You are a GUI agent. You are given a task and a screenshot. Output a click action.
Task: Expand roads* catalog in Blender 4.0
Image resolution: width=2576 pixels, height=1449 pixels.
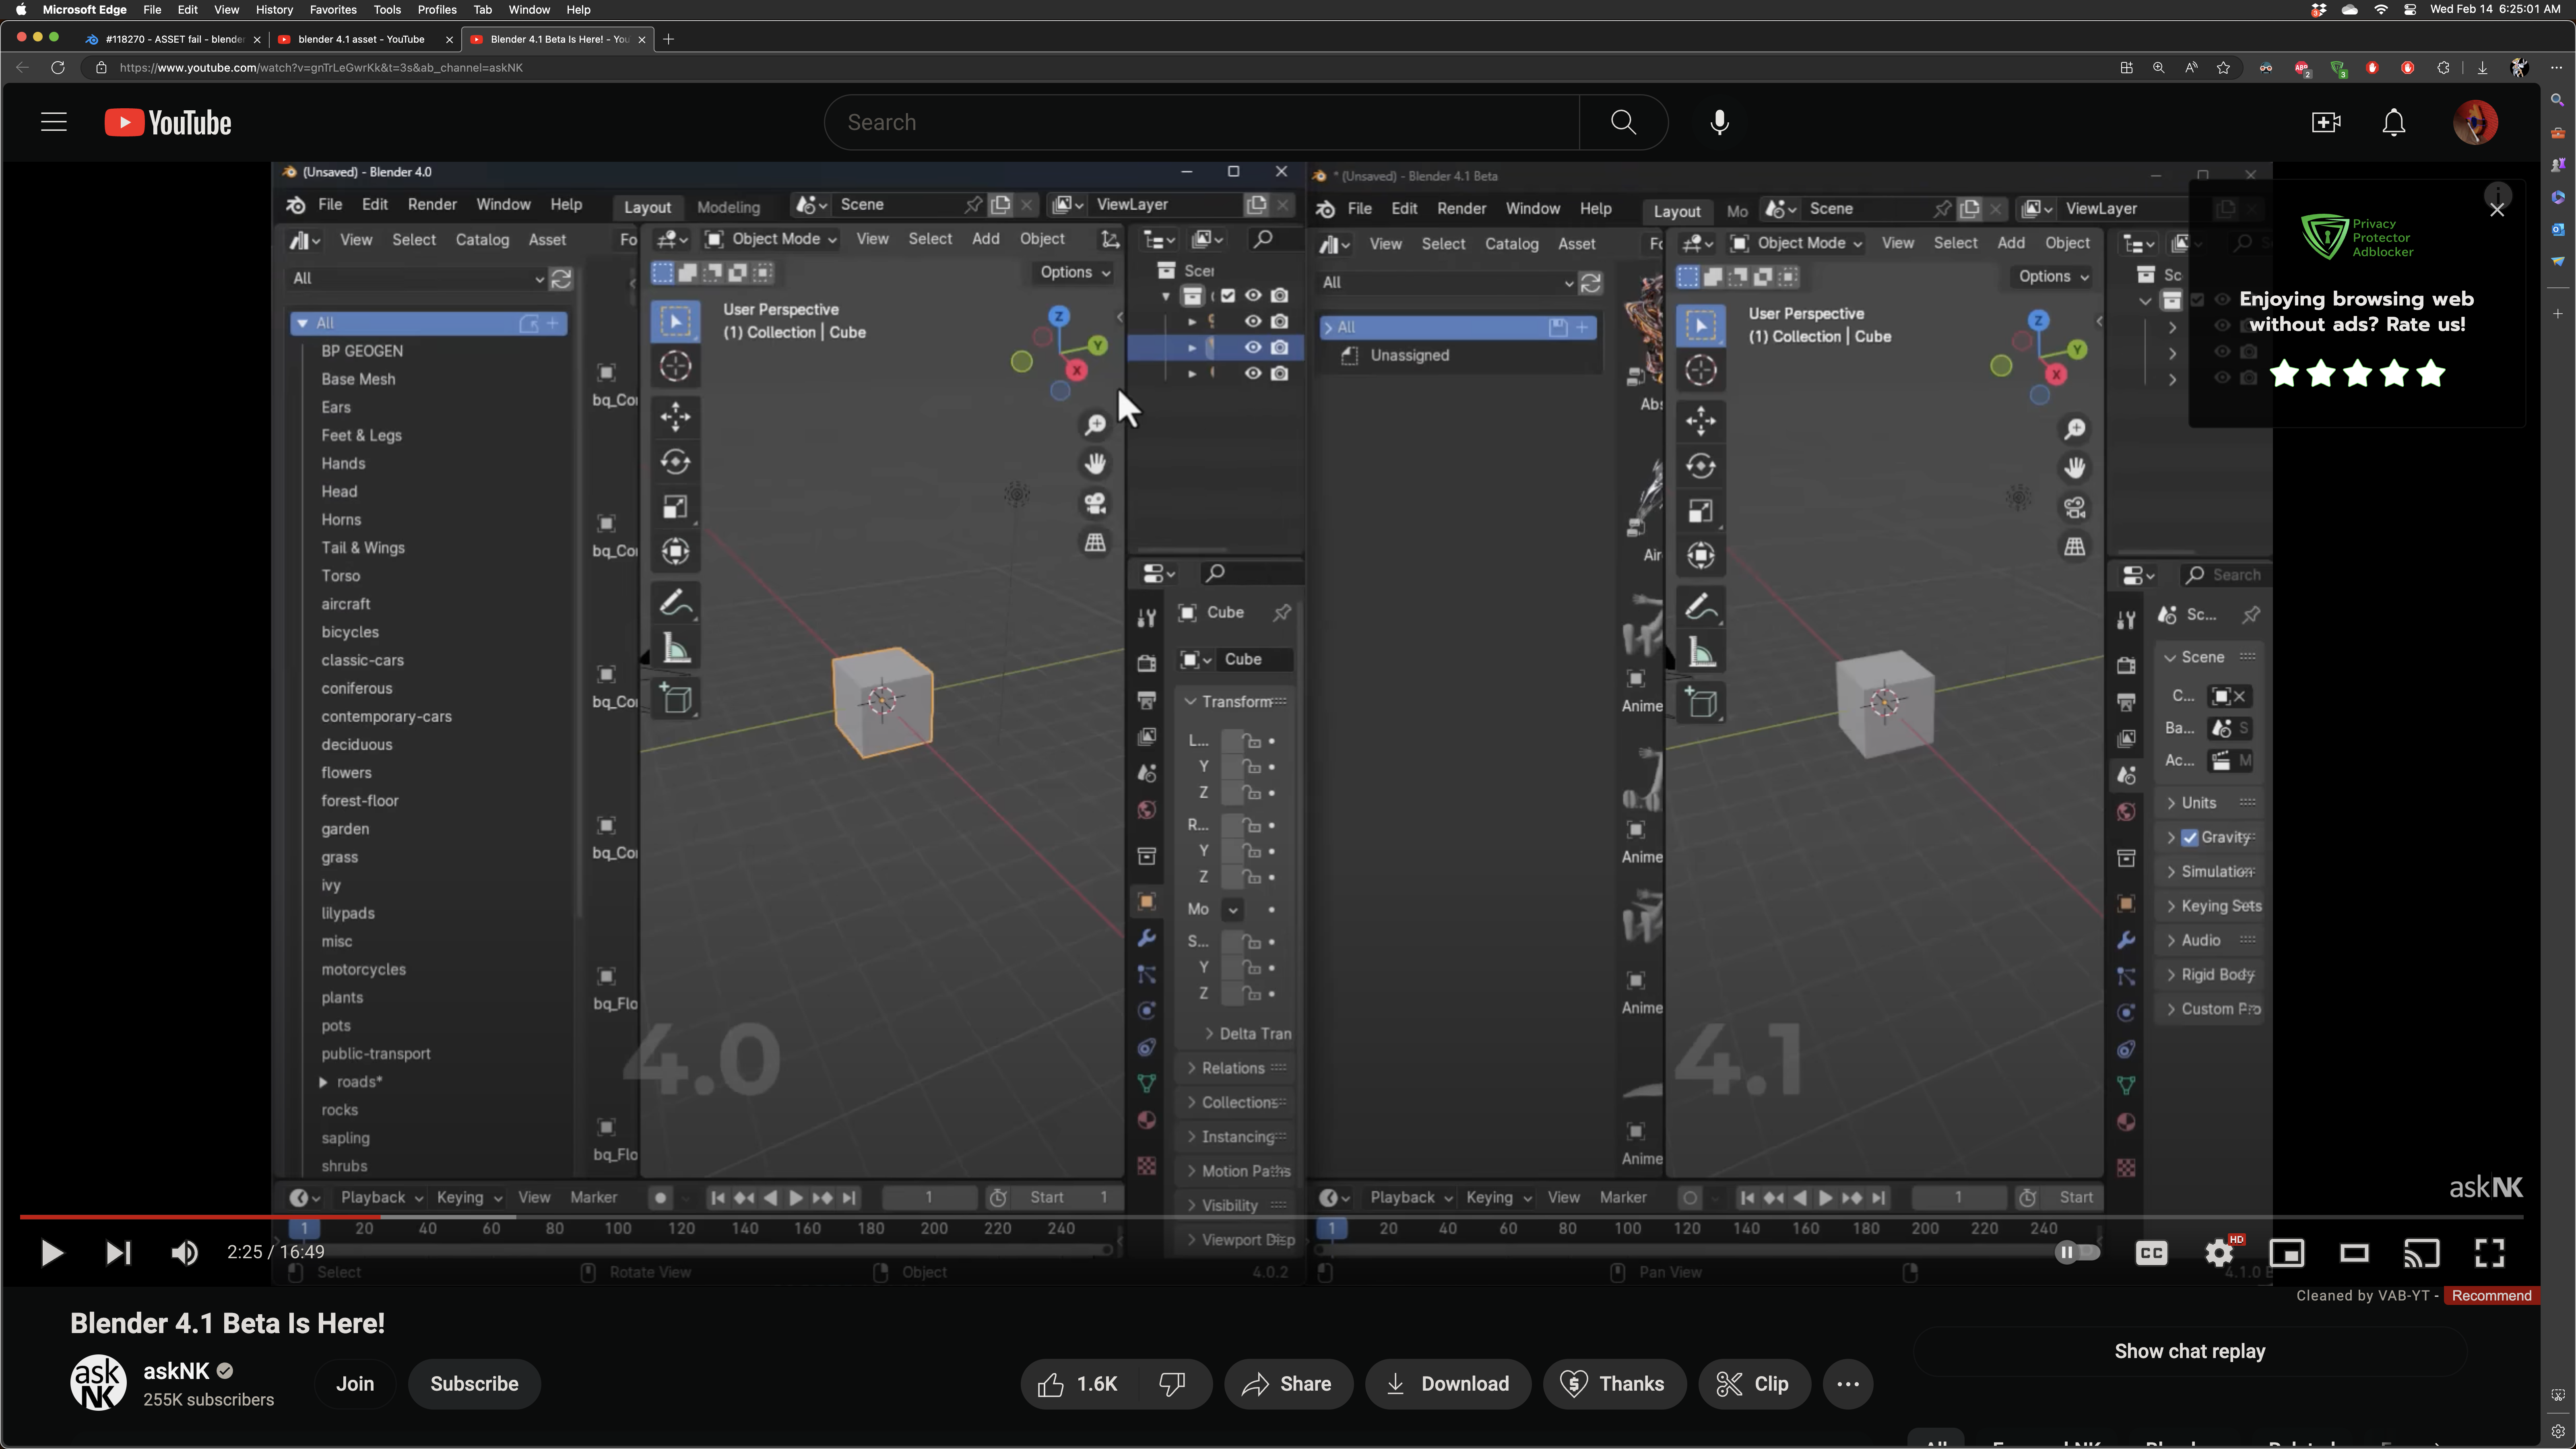[323, 1082]
